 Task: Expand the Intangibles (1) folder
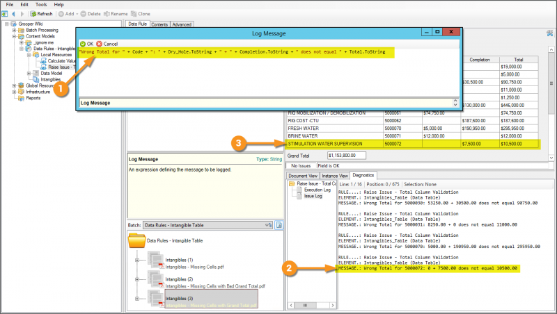pyautogui.click(x=137, y=261)
